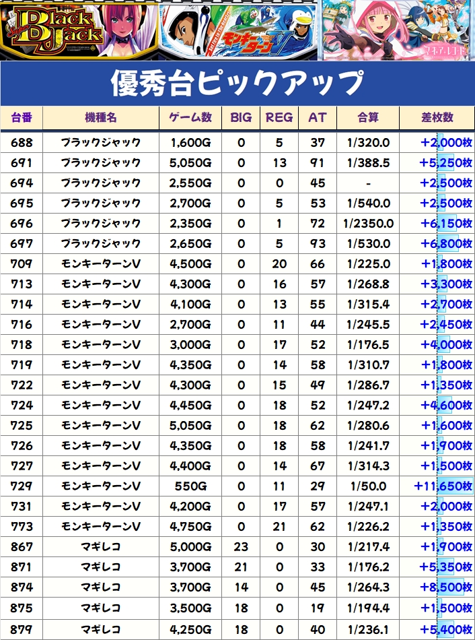The height and width of the screenshot is (640, 475).
Task: Click machine number 697
Action: coord(22,244)
